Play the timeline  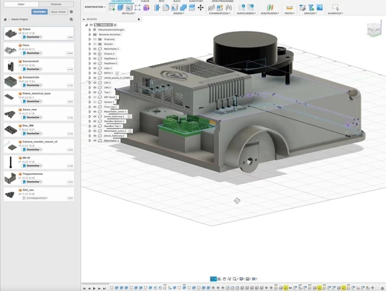(94, 288)
